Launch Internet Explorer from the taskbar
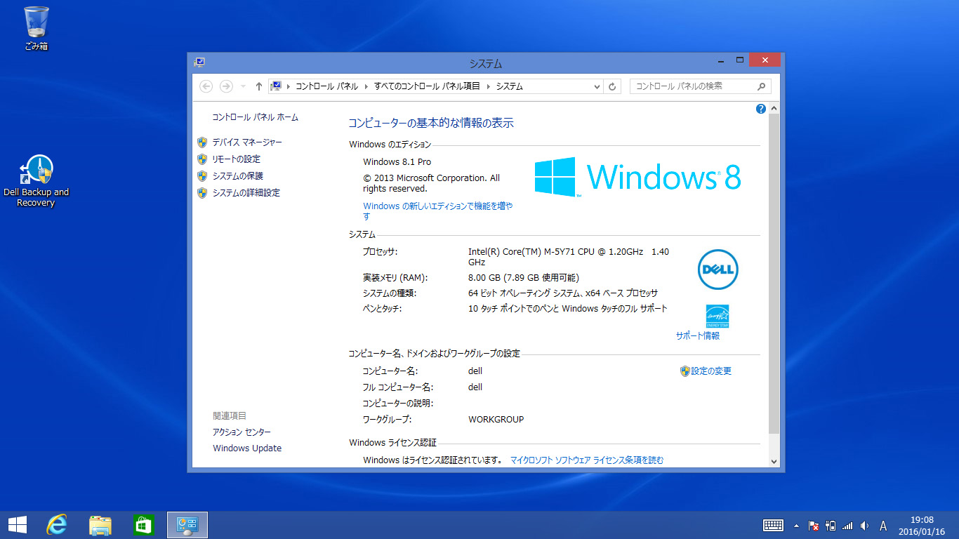The width and height of the screenshot is (959, 539). point(57,525)
